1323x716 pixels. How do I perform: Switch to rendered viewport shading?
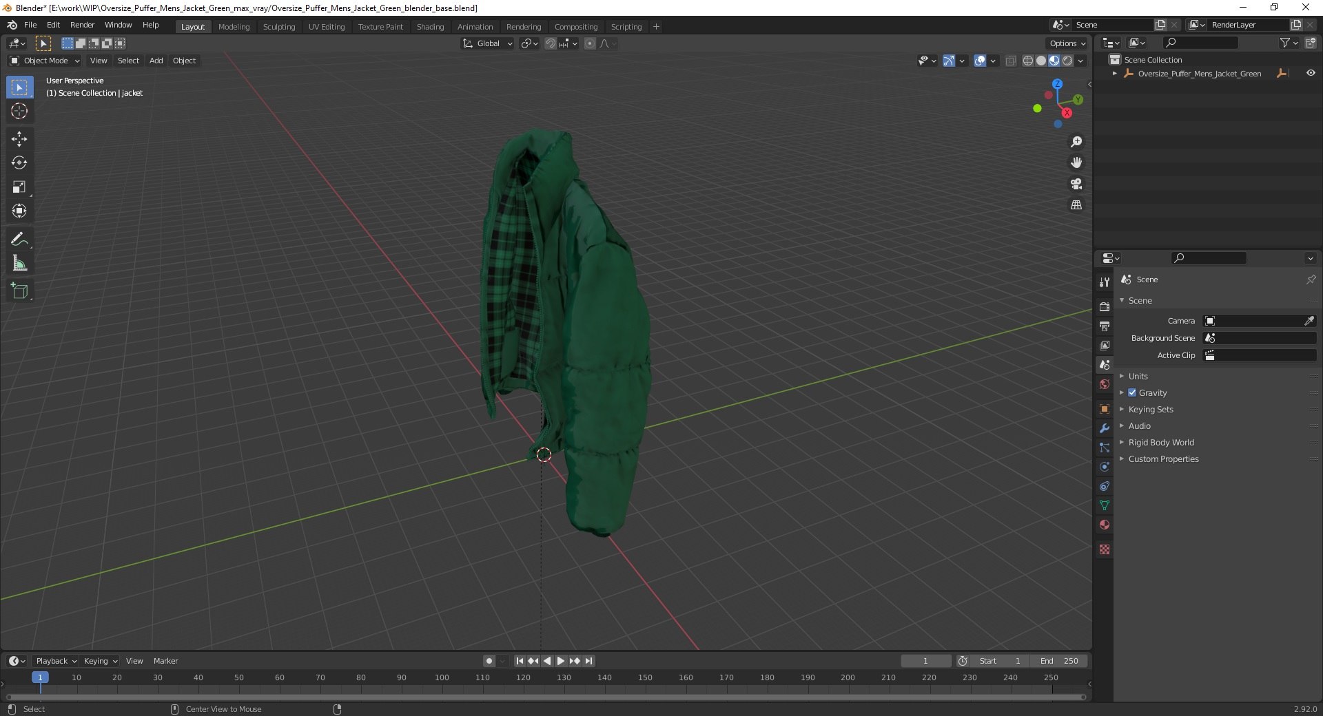(1067, 61)
